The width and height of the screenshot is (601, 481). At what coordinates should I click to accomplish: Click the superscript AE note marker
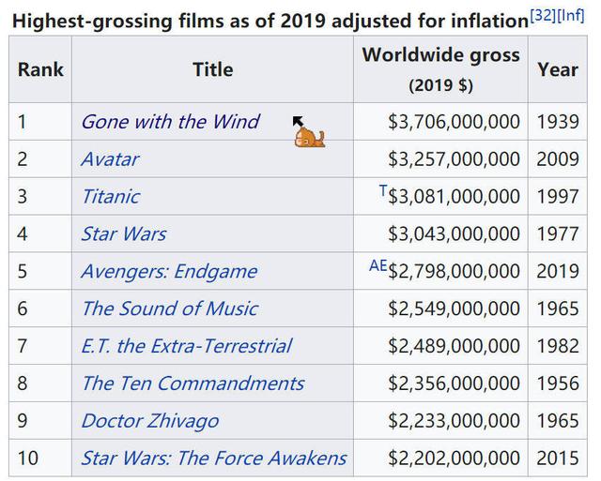[x=378, y=265]
